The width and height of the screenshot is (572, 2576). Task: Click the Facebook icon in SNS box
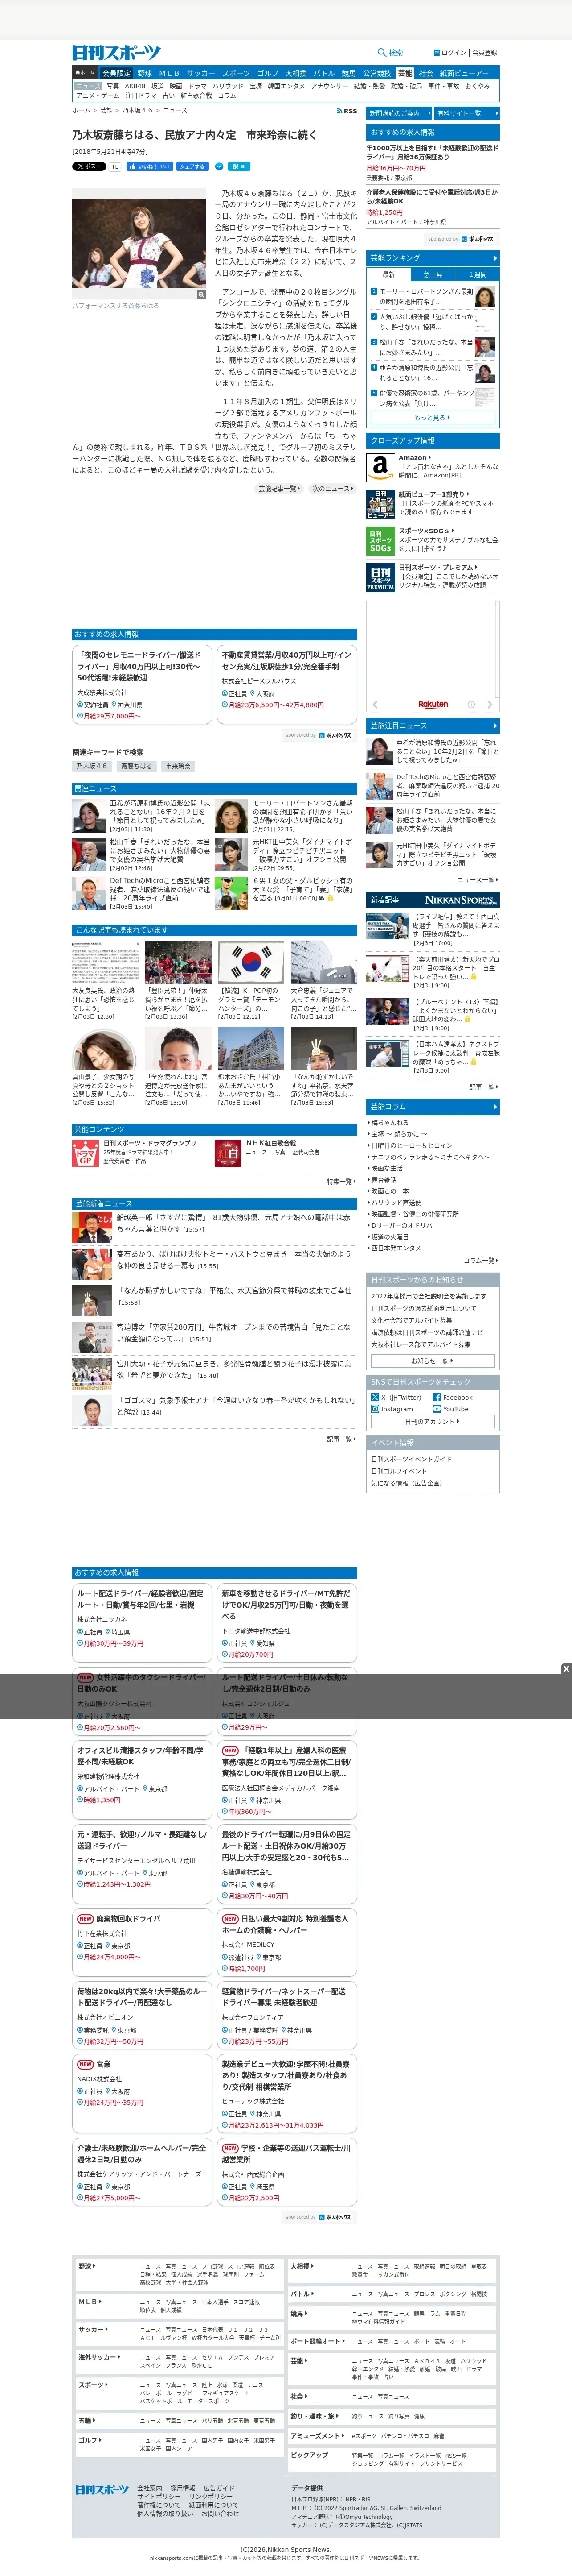tap(436, 1397)
